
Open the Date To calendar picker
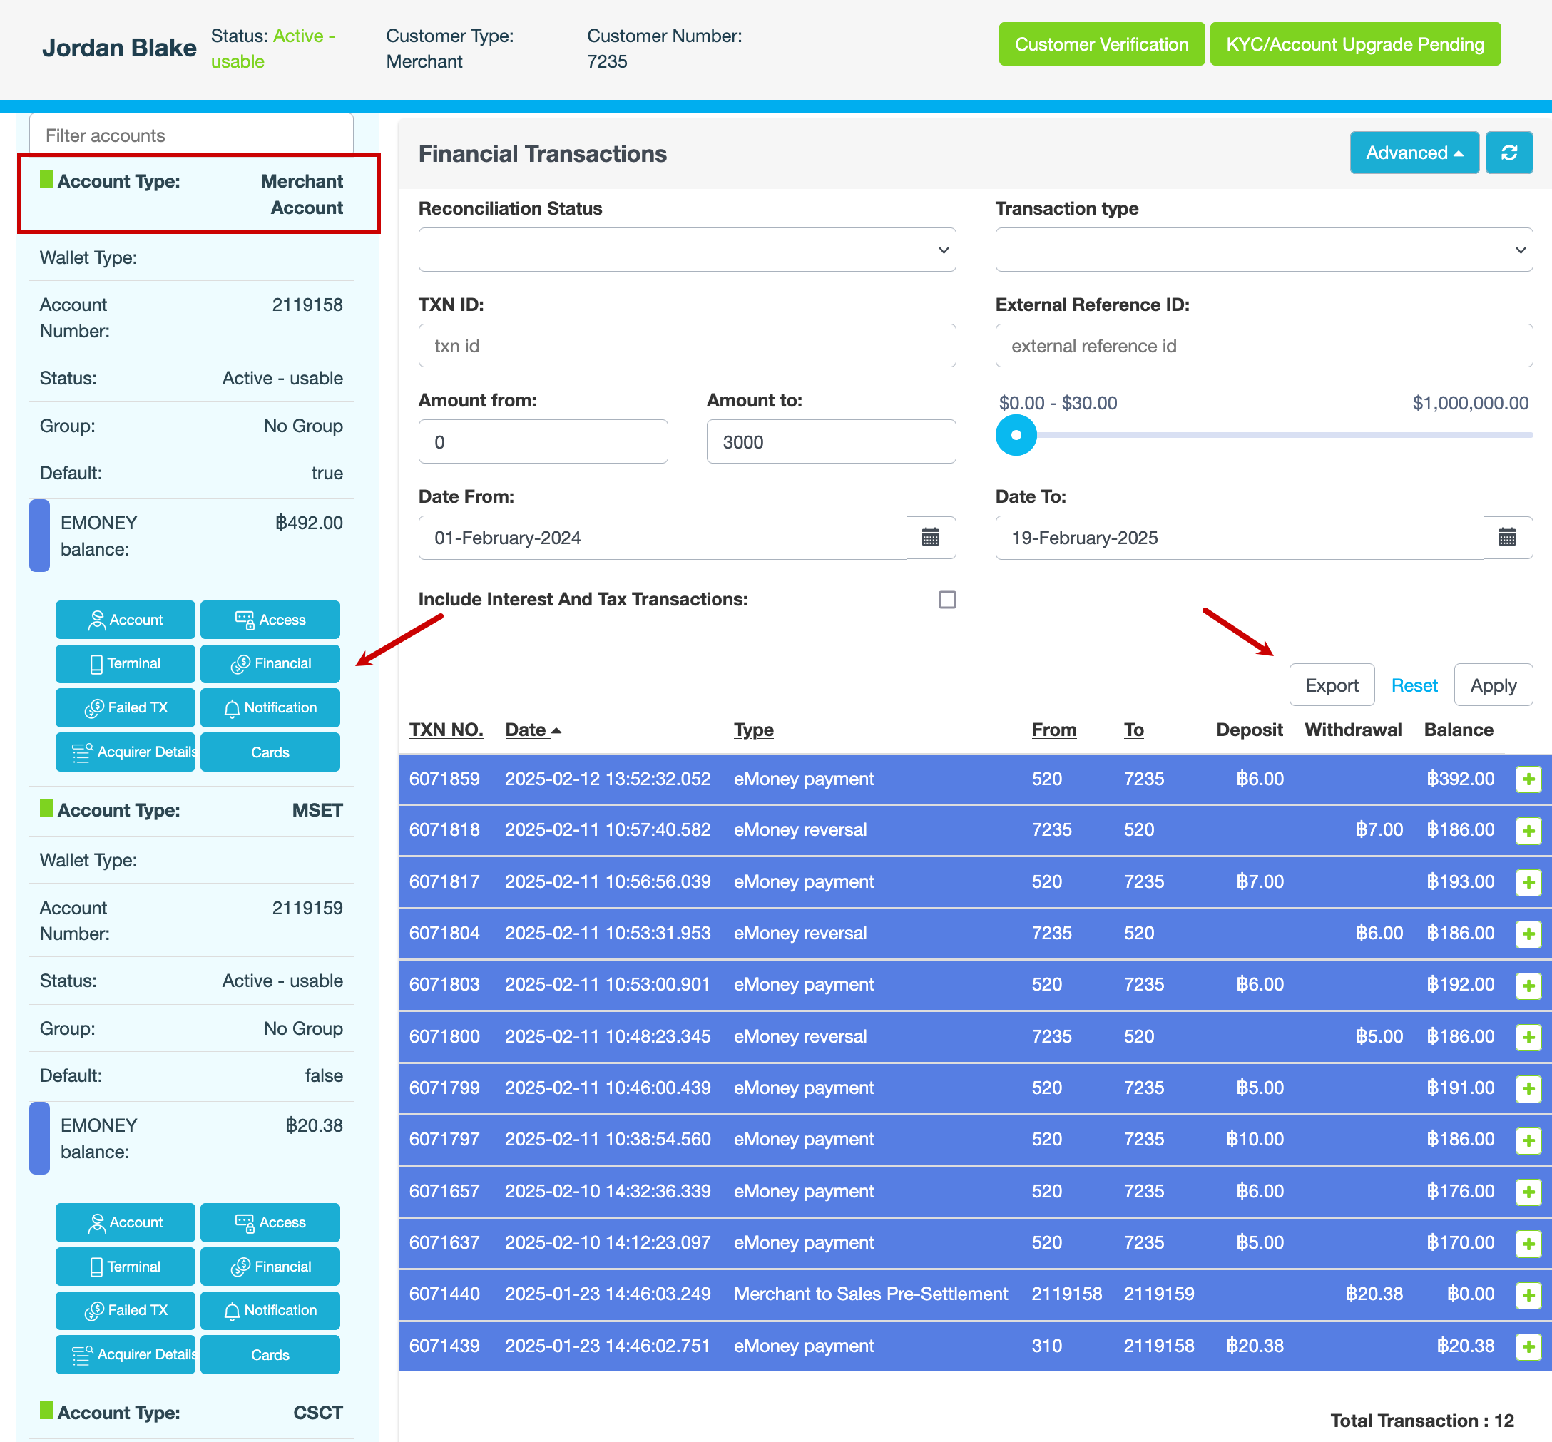click(1507, 538)
